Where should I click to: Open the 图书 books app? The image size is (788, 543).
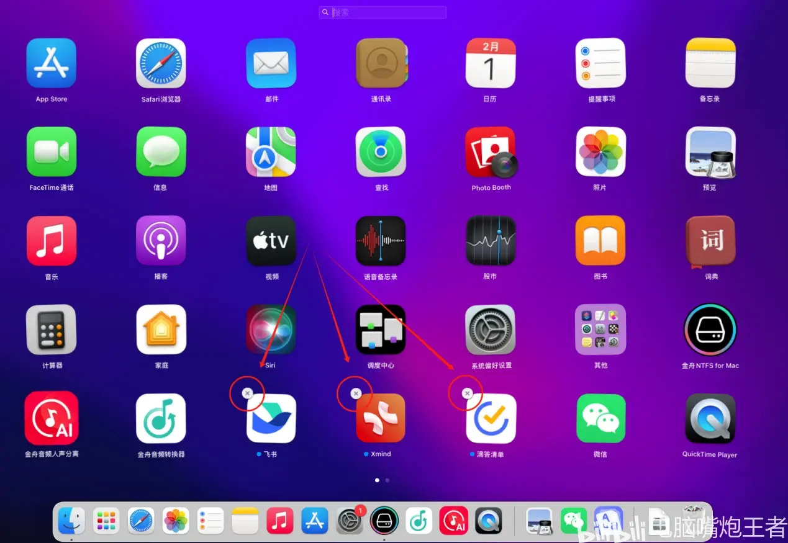pos(600,241)
